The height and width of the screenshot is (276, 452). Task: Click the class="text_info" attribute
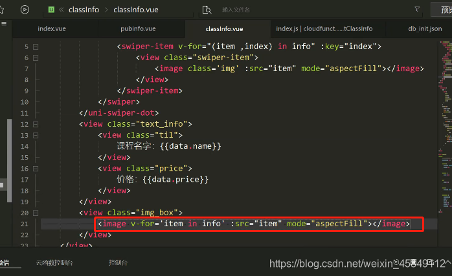tap(147, 124)
